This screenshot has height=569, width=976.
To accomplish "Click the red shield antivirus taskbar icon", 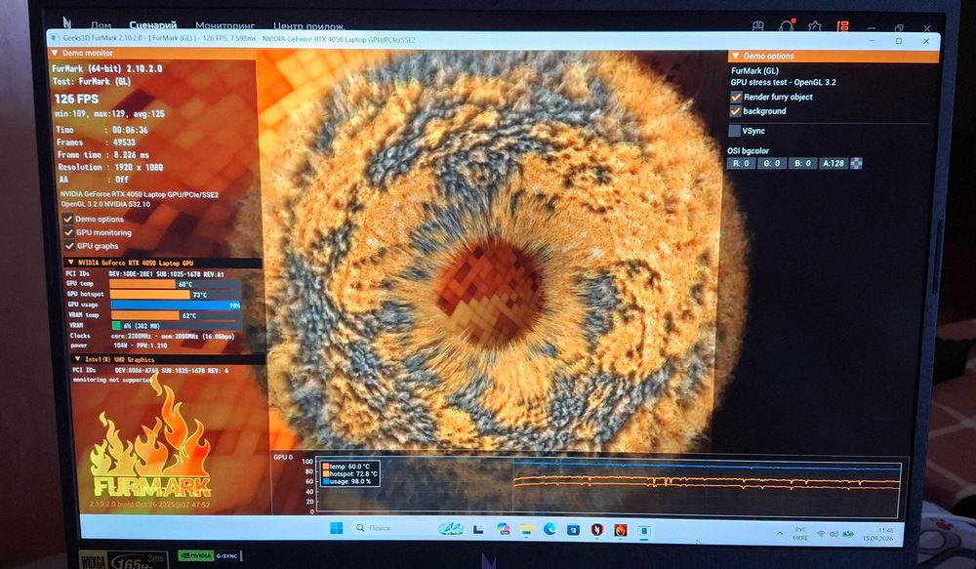I will [x=597, y=530].
